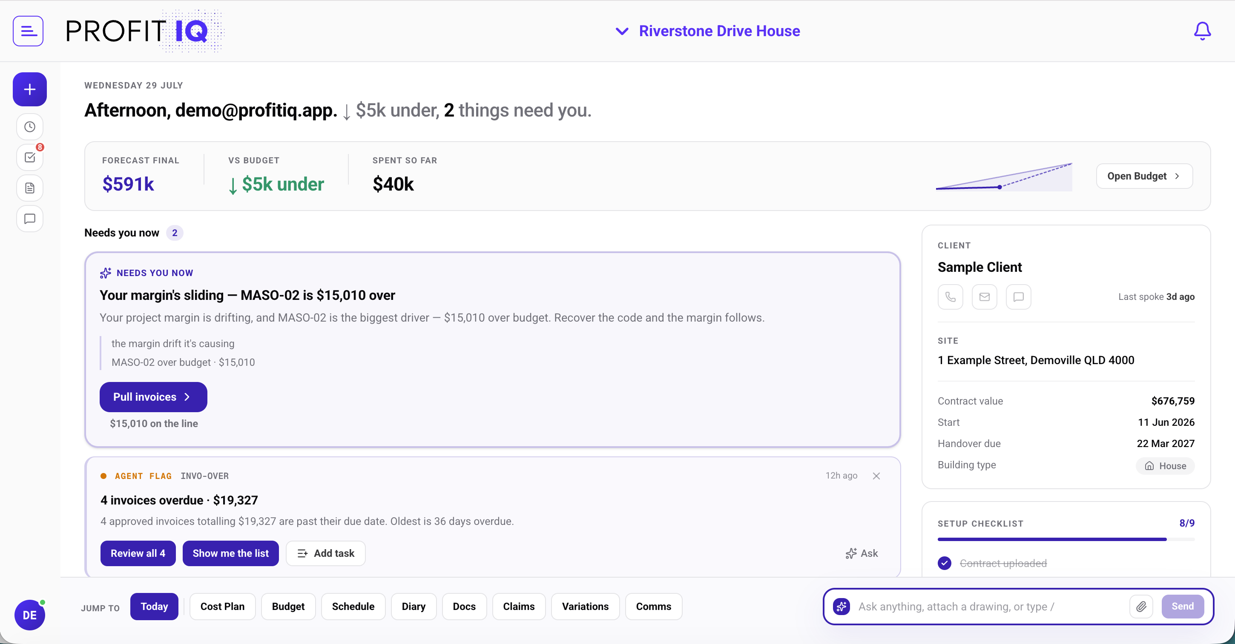Viewport: 1235px width, 644px height.
Task: Open the clock history icon in sidebar
Action: click(x=30, y=127)
